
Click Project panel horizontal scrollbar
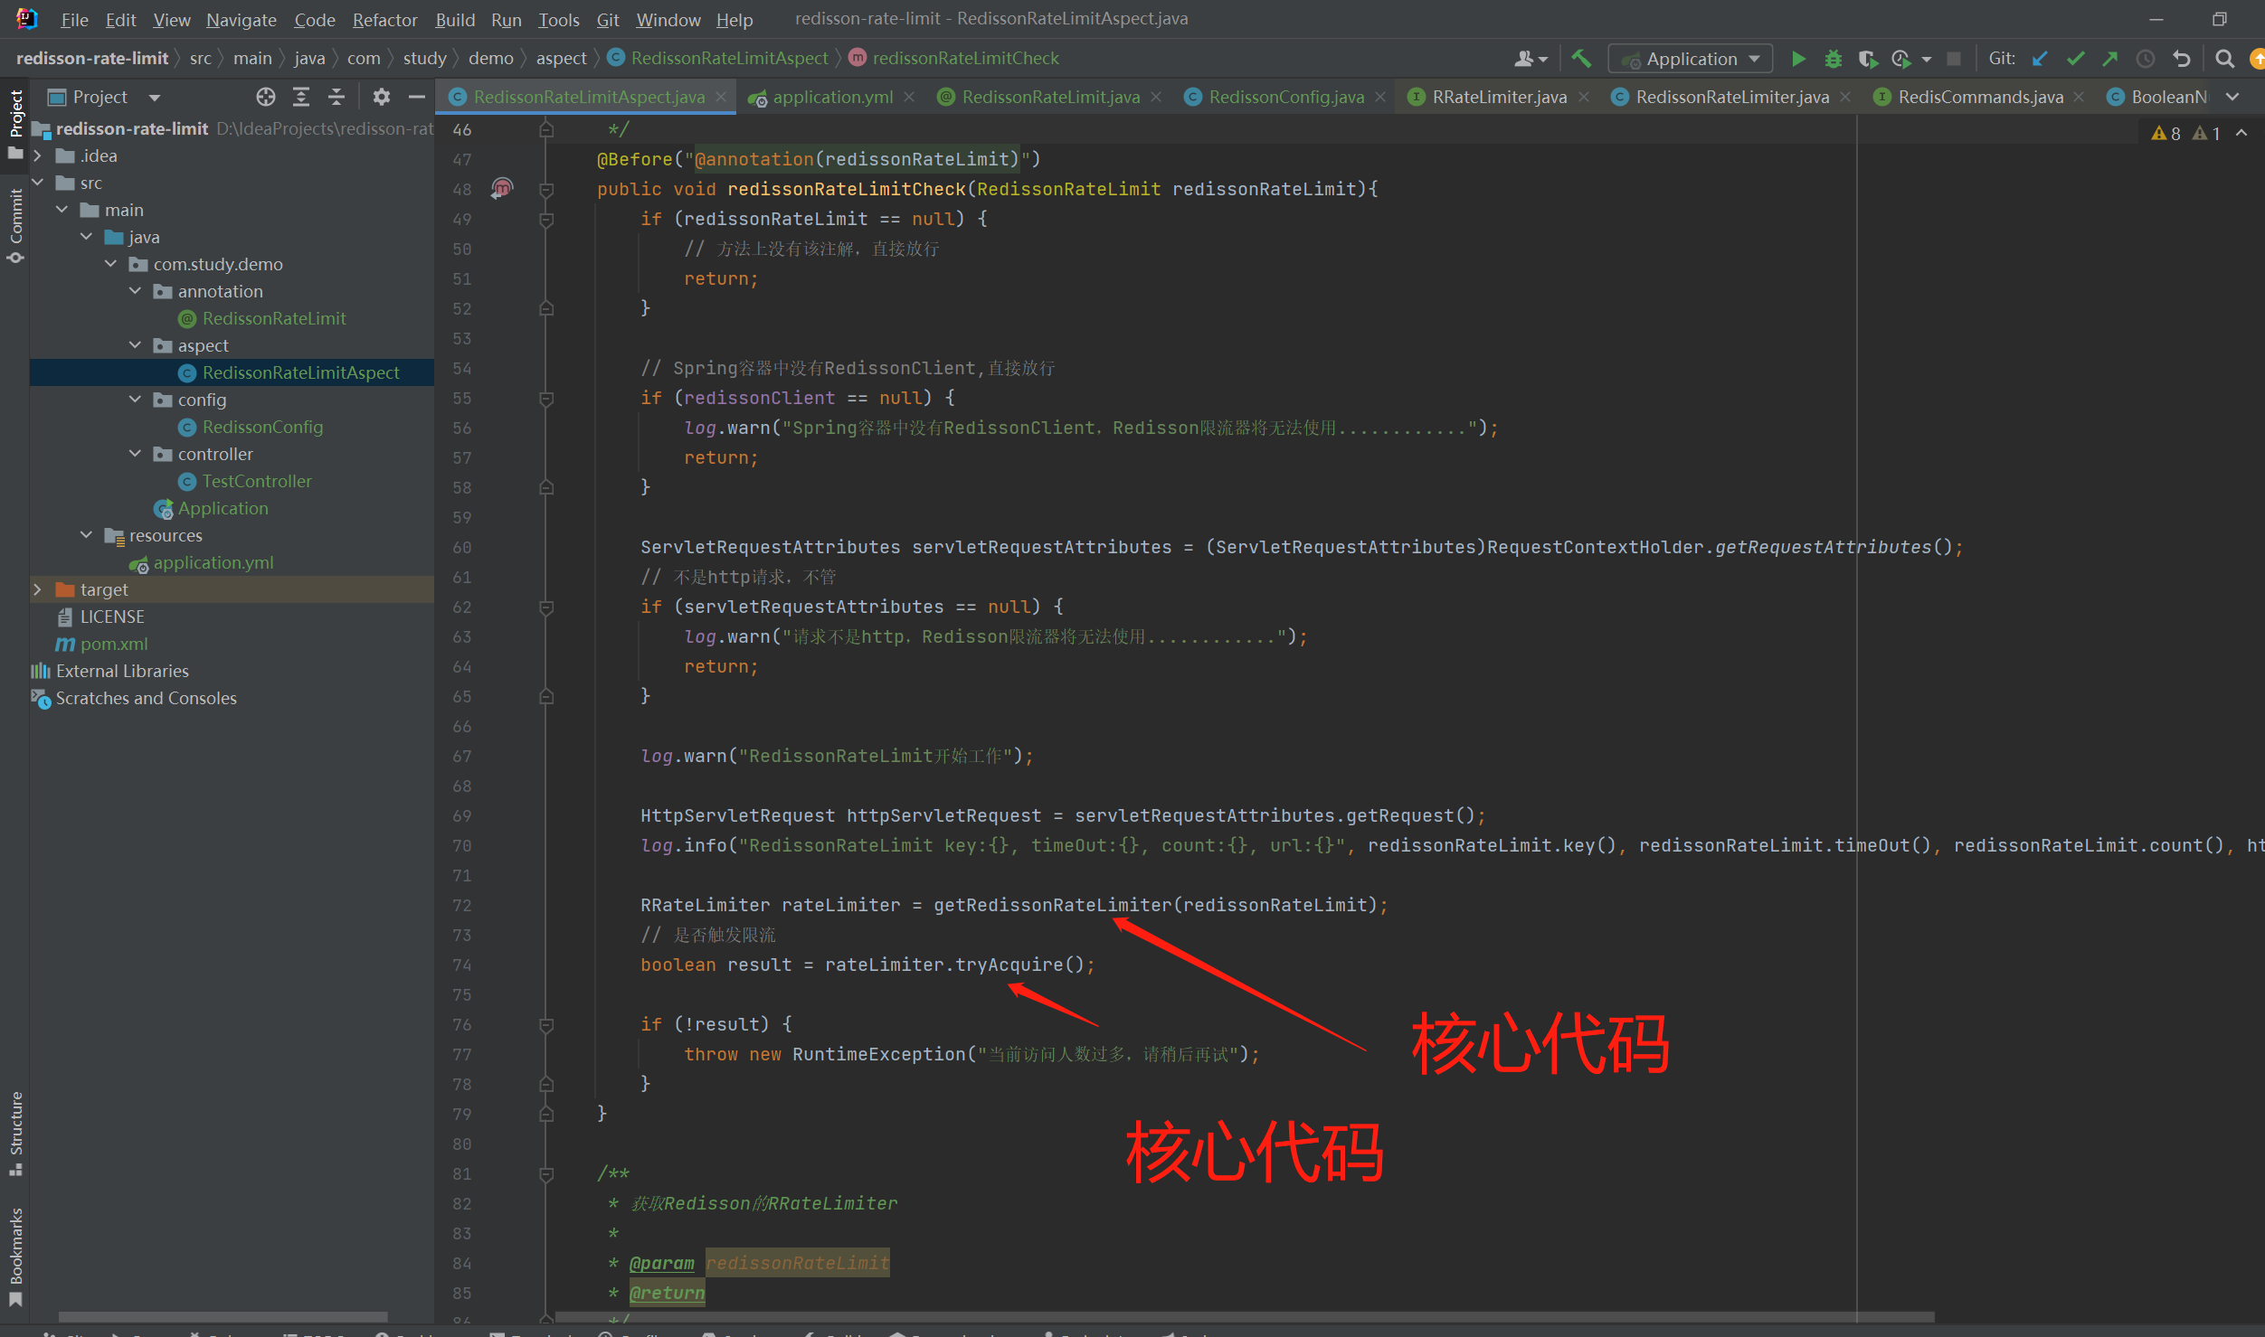pos(223,1316)
